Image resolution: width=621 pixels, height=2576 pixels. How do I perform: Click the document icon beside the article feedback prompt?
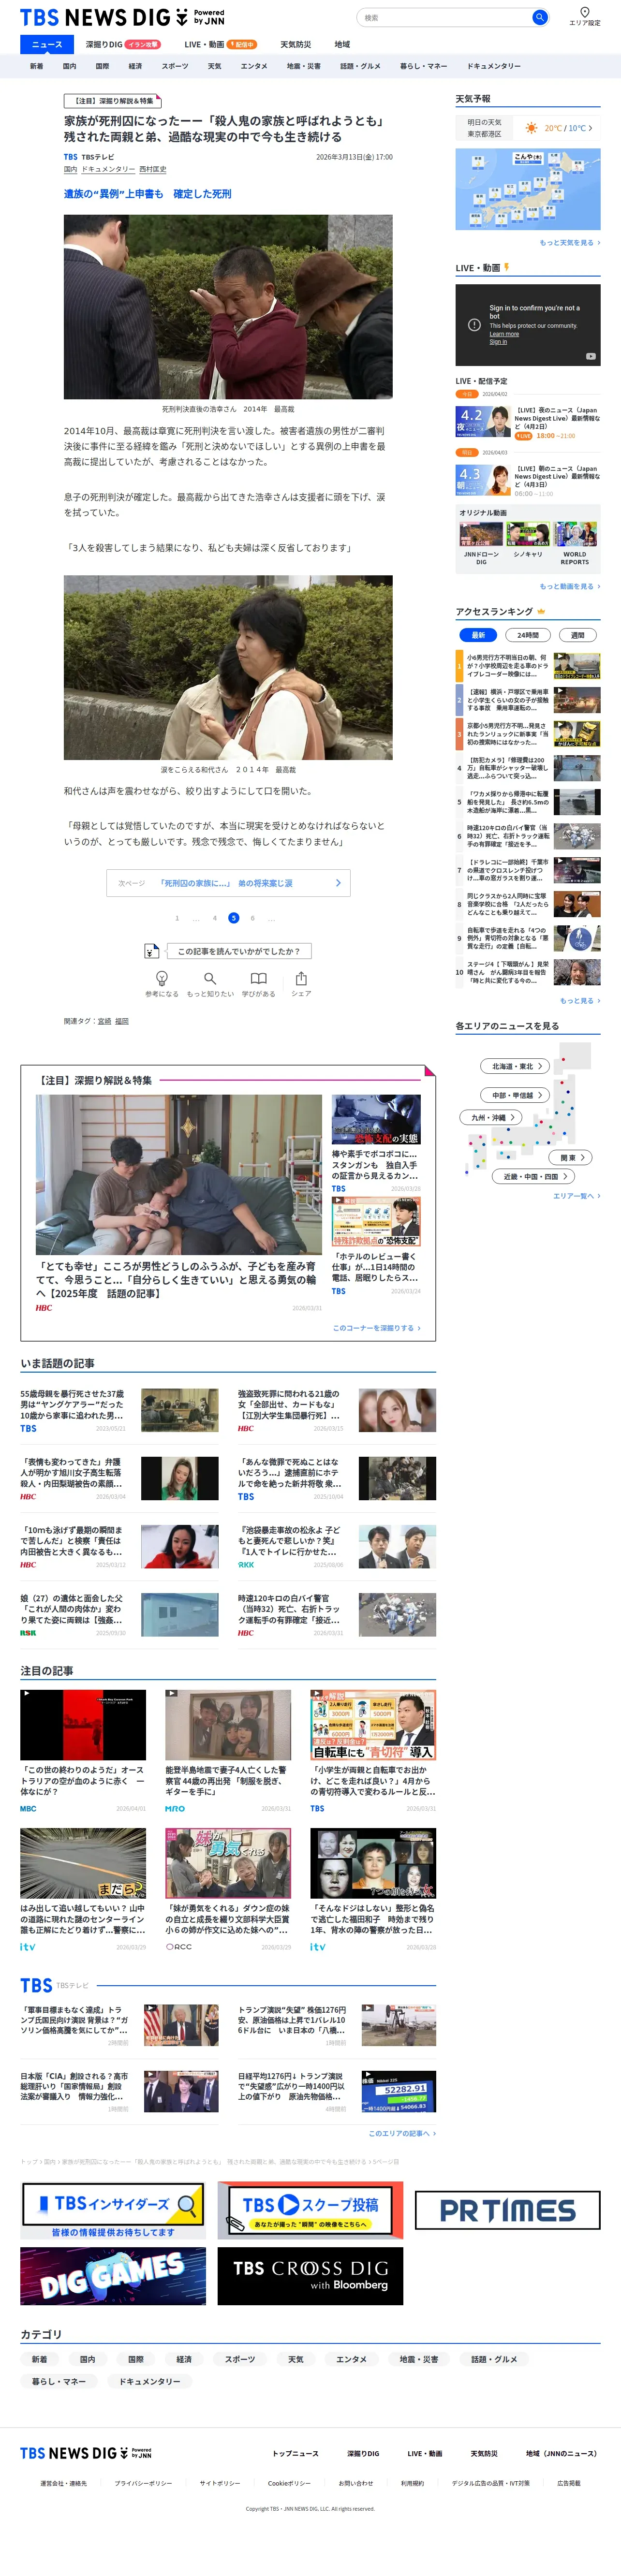(x=151, y=951)
